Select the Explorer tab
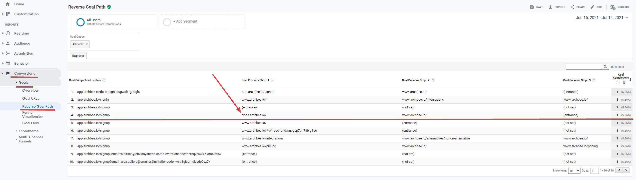636x180 pixels. pyautogui.click(x=78, y=56)
